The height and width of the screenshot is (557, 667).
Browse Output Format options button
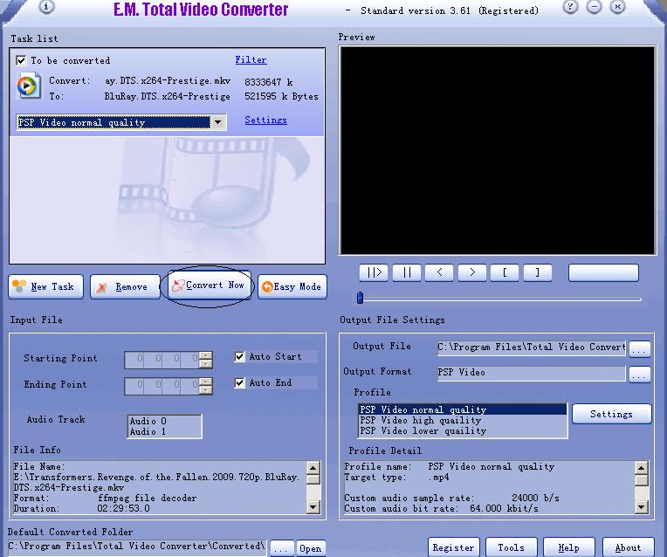coord(640,375)
